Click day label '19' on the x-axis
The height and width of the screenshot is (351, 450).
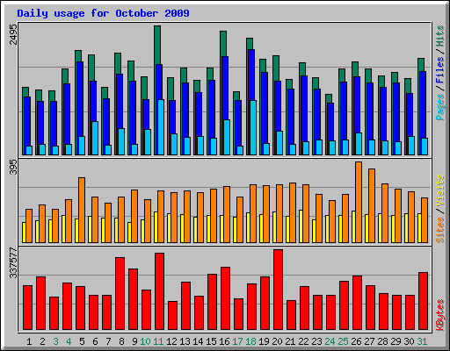(x=264, y=341)
